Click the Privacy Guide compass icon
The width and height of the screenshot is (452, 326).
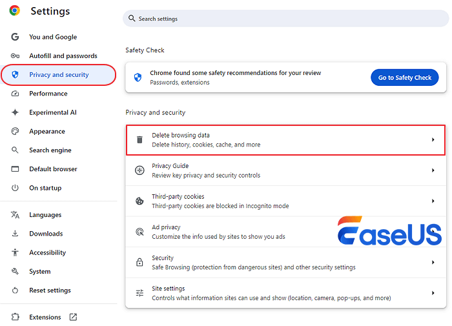[x=139, y=170]
